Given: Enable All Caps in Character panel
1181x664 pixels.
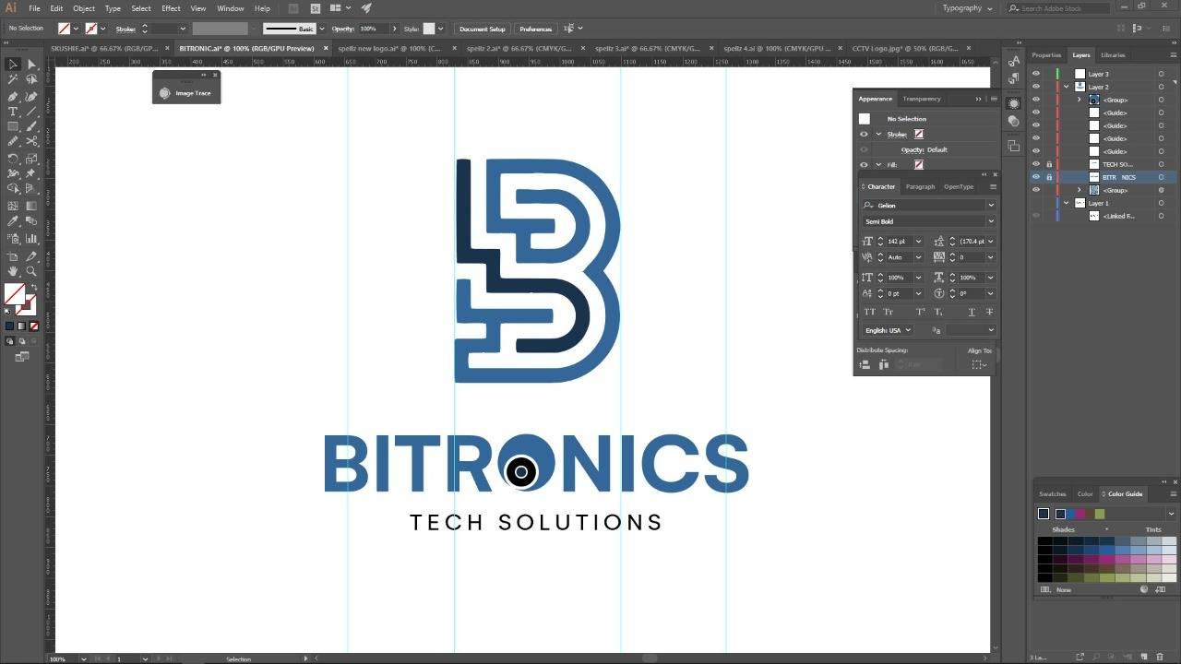Looking at the screenshot, I should tap(869, 312).
